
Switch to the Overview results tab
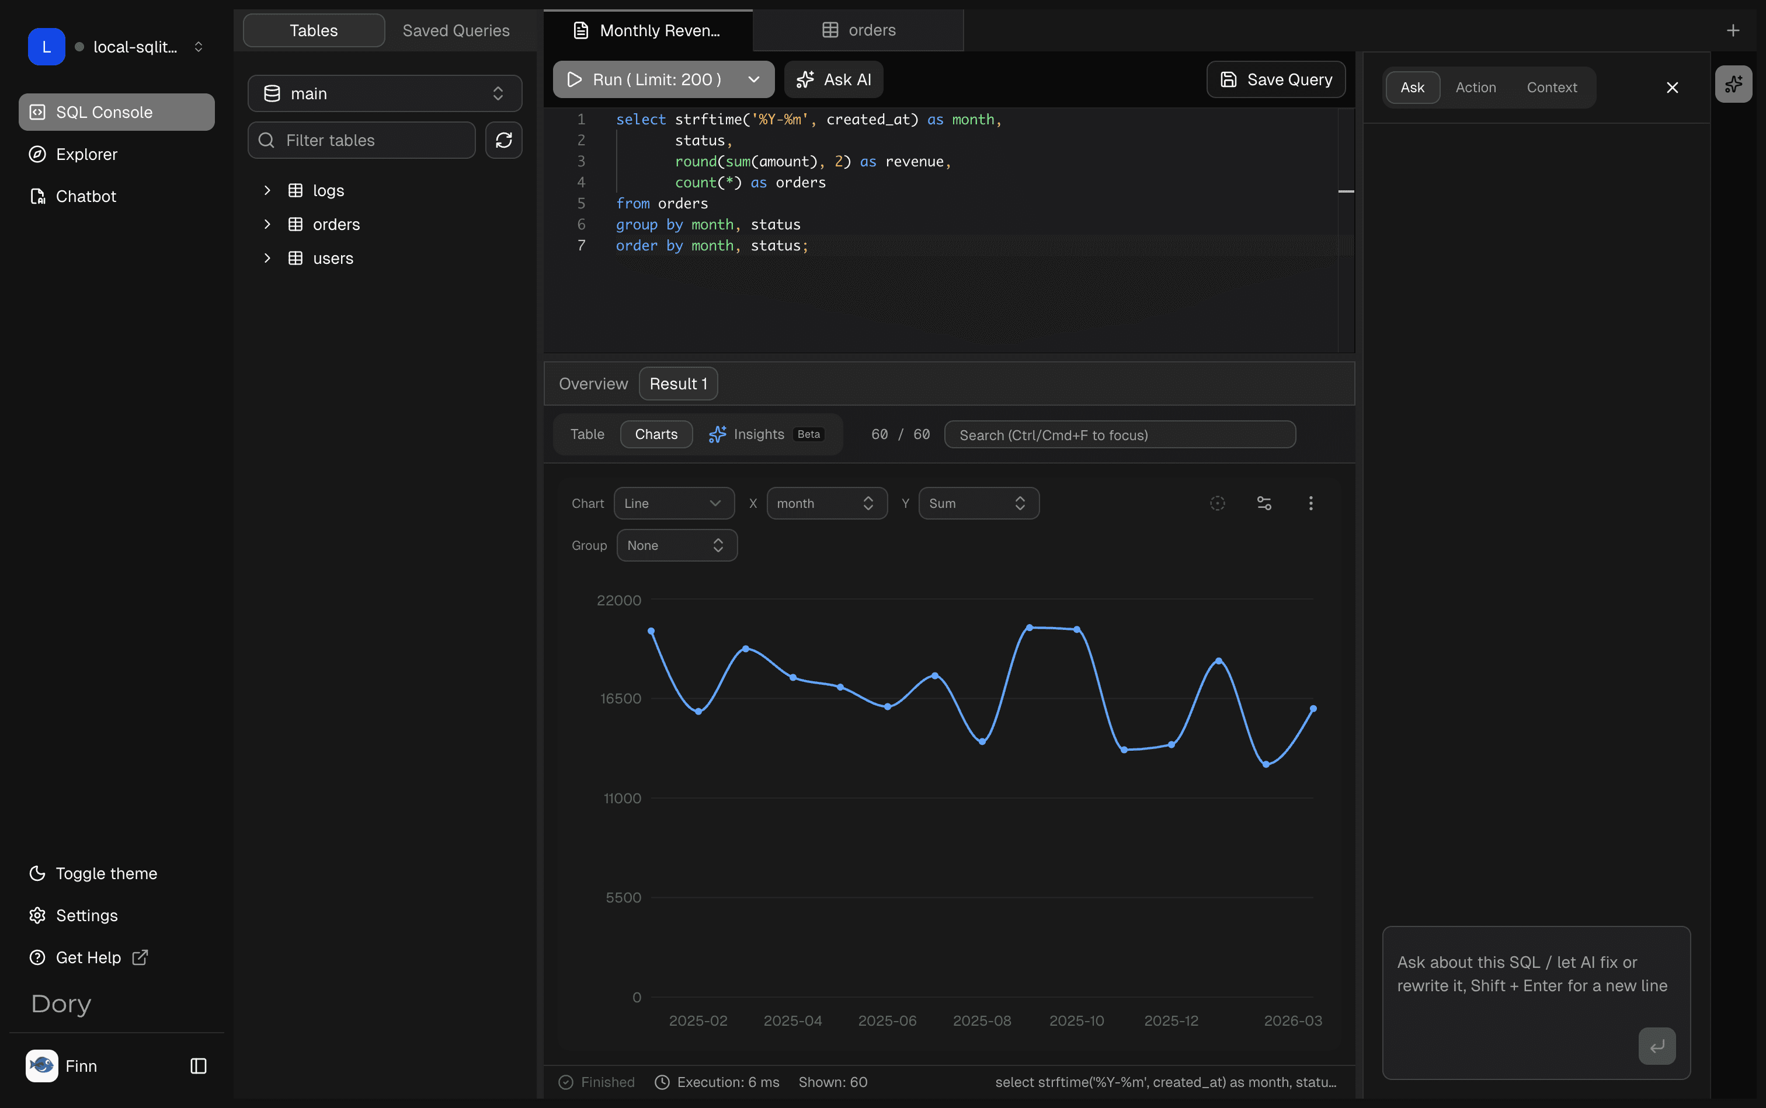point(593,384)
